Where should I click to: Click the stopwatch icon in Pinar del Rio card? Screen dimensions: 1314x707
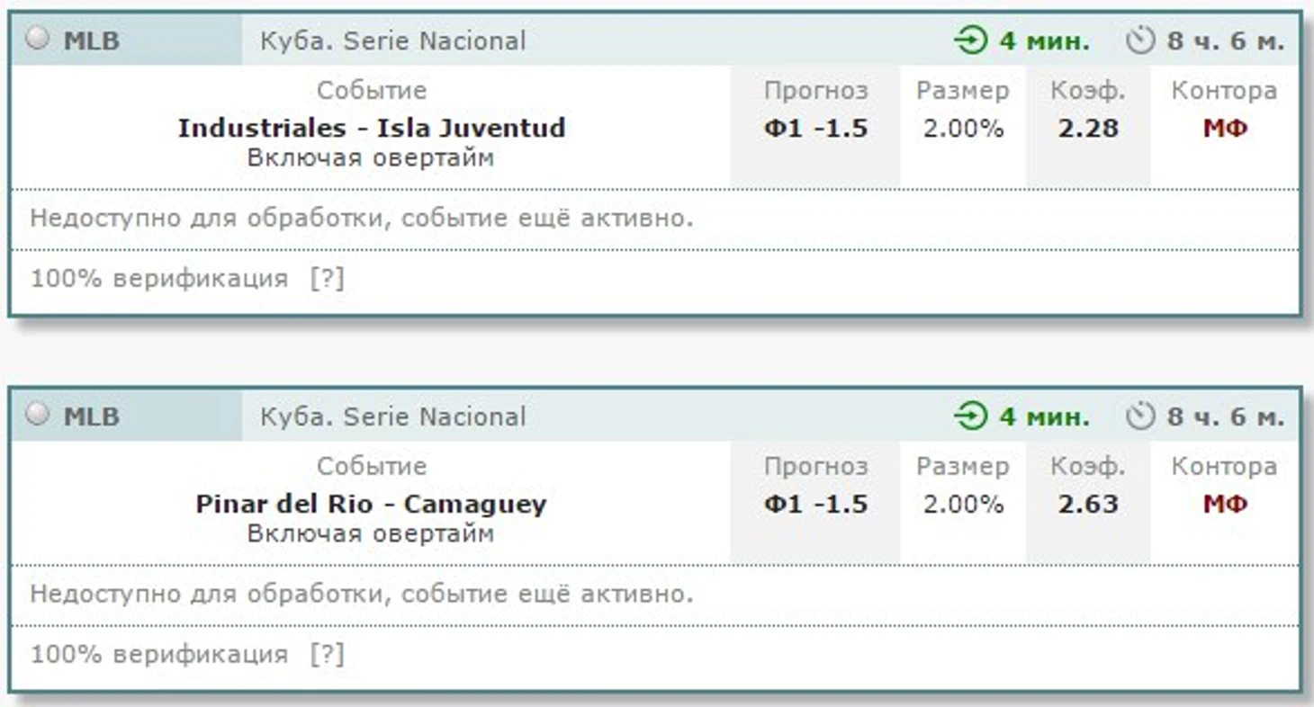tap(1140, 417)
